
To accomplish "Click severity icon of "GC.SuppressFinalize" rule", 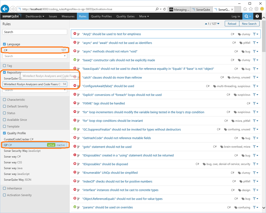I will click(x=75, y=129).
